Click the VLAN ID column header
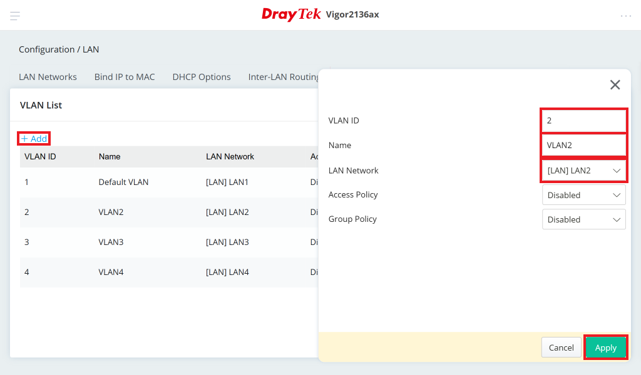The height and width of the screenshot is (375, 641). [40, 156]
